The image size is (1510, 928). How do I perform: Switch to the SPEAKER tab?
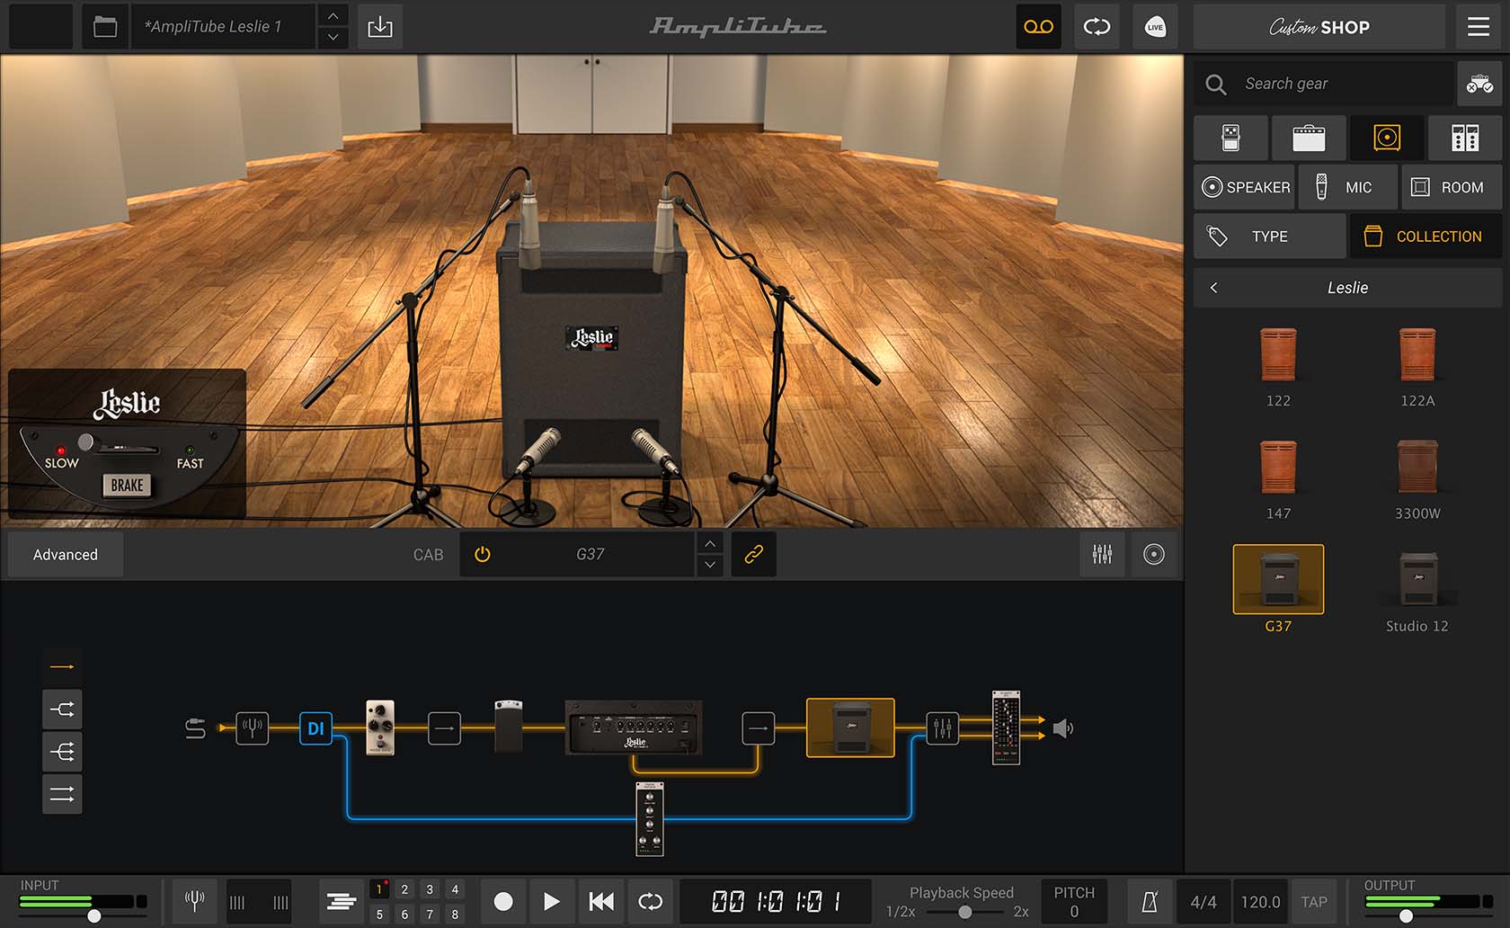(x=1245, y=187)
